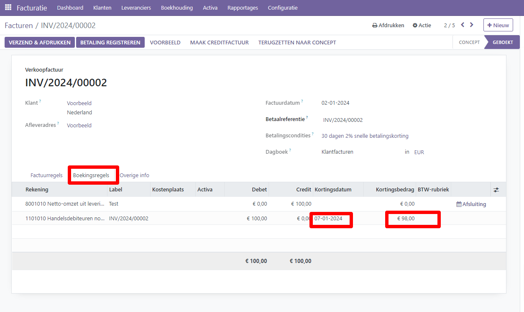This screenshot has height=312, width=524.
Task: Switch to the Overige info tab
Action: coord(134,175)
